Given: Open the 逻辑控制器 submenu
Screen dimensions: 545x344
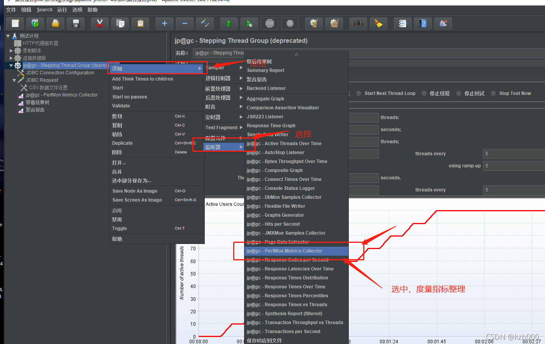Looking at the screenshot, I should point(224,78).
